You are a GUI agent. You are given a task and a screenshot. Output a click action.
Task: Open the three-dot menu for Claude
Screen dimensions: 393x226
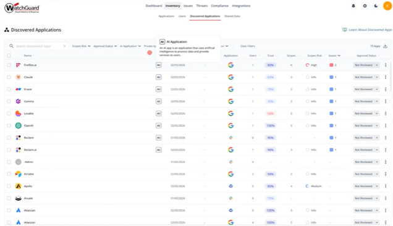point(386,77)
